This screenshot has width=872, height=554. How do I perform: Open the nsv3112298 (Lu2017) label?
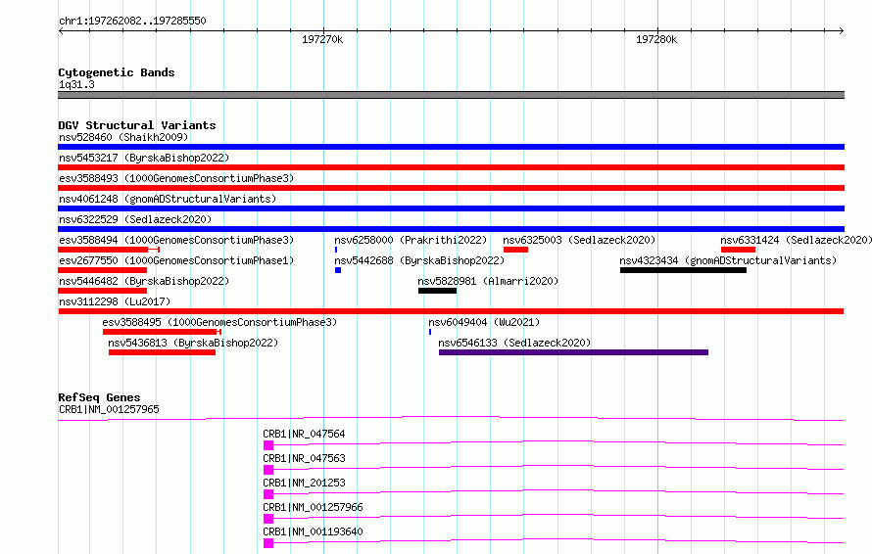point(115,301)
